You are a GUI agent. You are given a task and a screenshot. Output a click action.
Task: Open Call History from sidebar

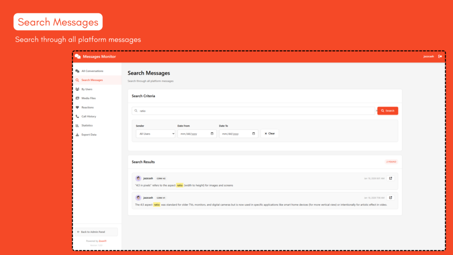(x=88, y=116)
